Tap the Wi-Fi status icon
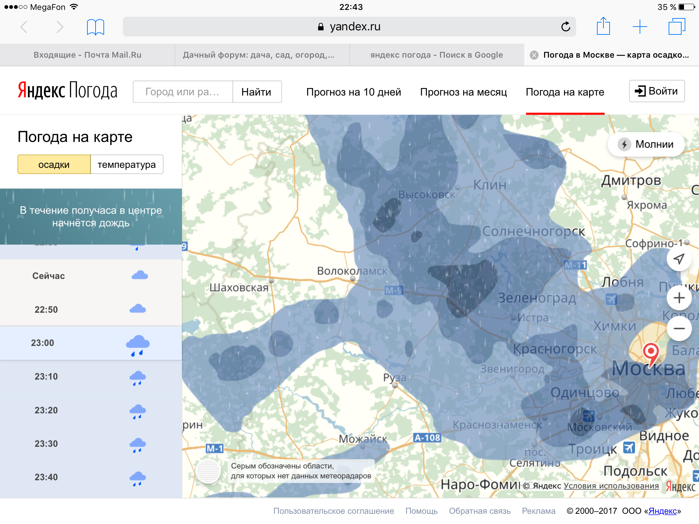The height and width of the screenshot is (524, 699). 74,7
